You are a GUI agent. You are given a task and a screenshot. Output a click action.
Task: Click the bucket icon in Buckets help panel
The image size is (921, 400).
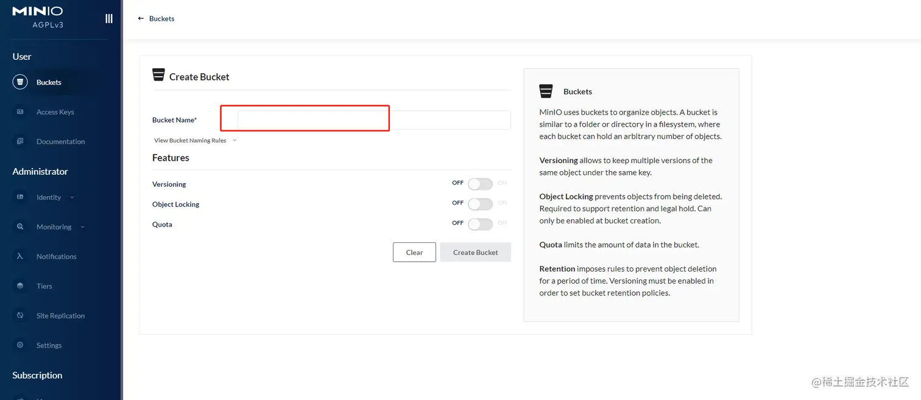click(x=546, y=91)
